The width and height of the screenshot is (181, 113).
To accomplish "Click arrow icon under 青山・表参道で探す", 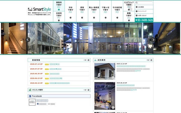I will pos(94,18).
